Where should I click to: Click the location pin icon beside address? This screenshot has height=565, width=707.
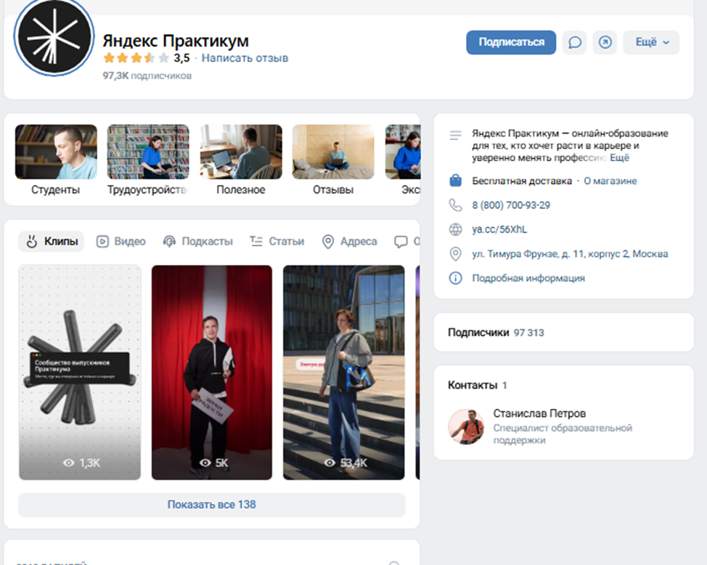click(x=455, y=253)
